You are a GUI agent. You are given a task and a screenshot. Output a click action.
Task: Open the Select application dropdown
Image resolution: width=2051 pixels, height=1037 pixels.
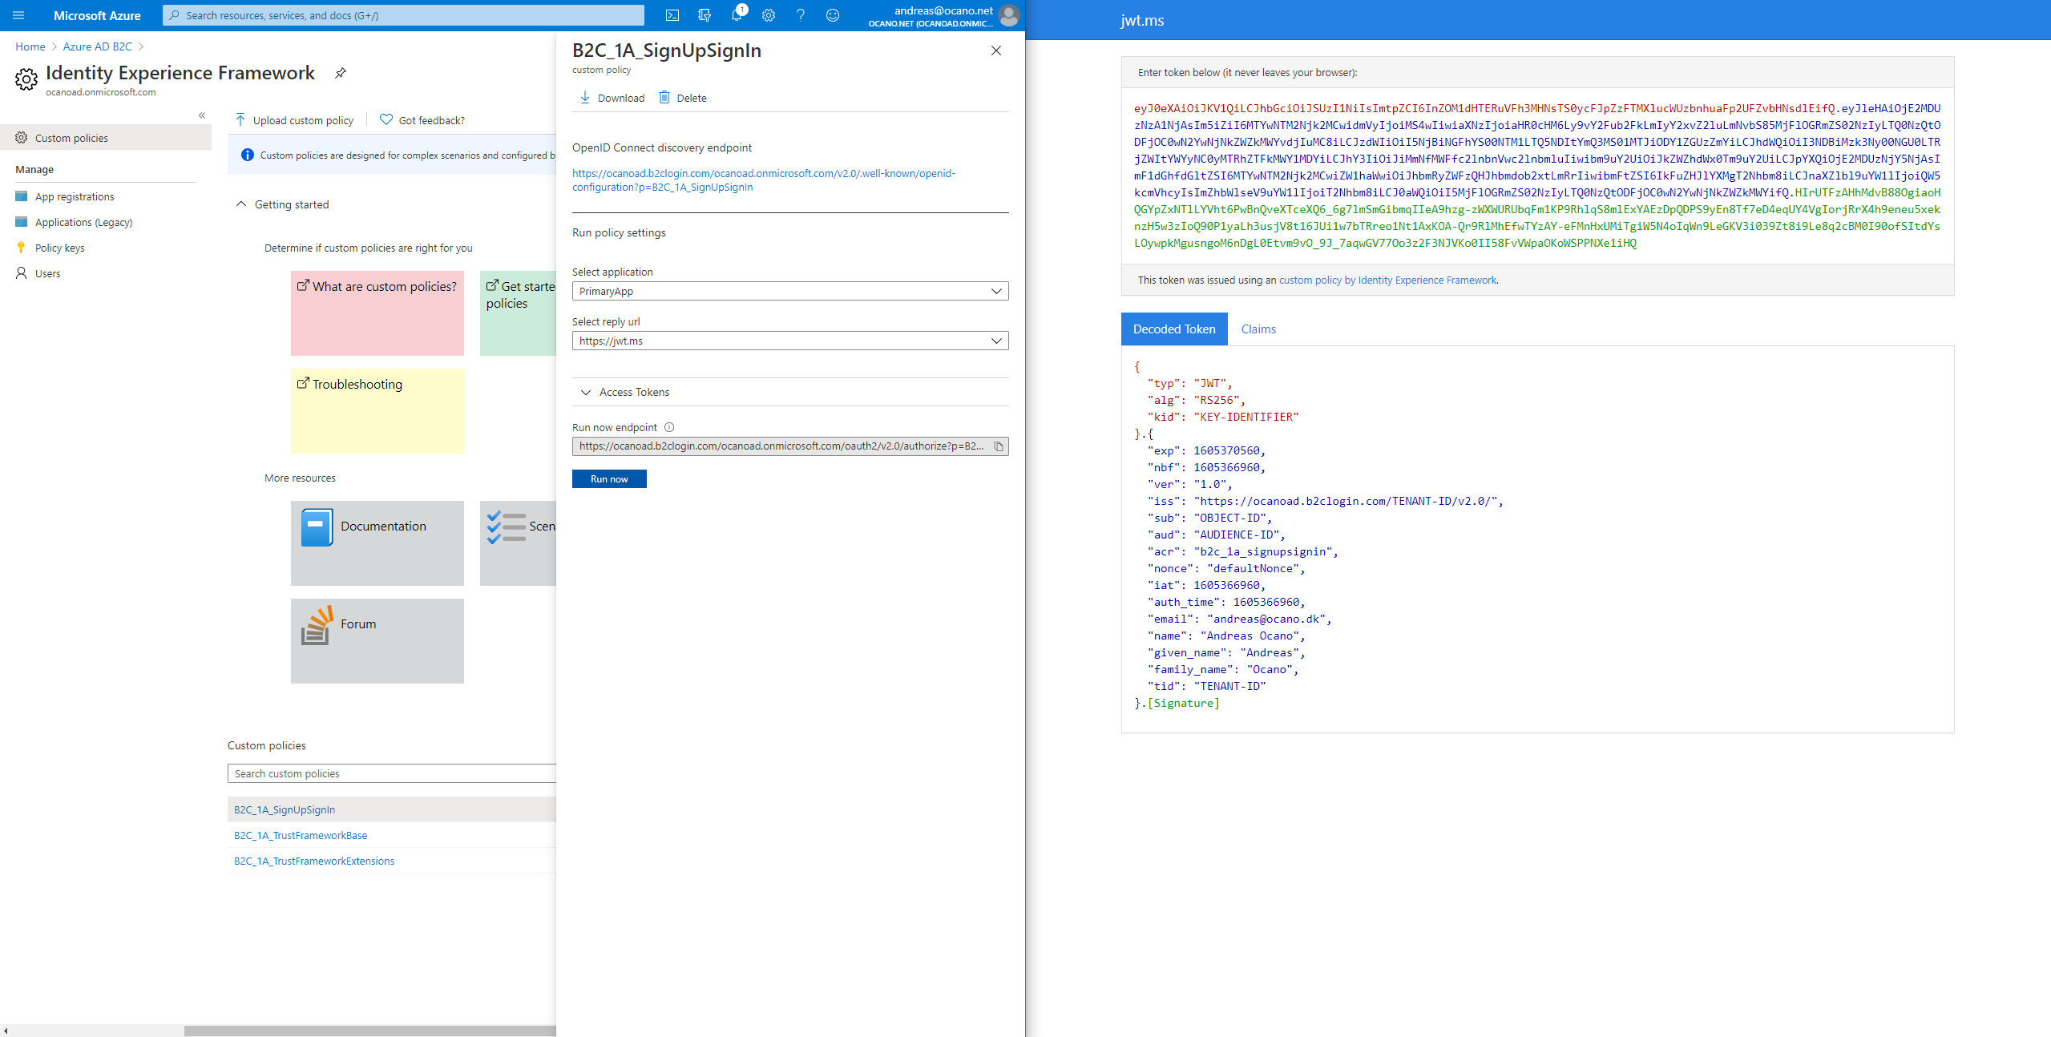[789, 291]
